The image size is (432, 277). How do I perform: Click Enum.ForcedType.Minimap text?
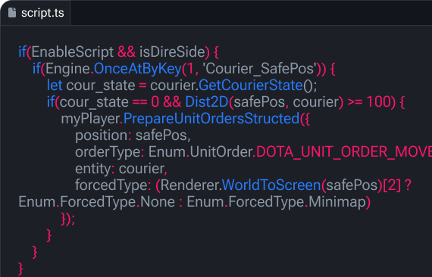(277, 202)
